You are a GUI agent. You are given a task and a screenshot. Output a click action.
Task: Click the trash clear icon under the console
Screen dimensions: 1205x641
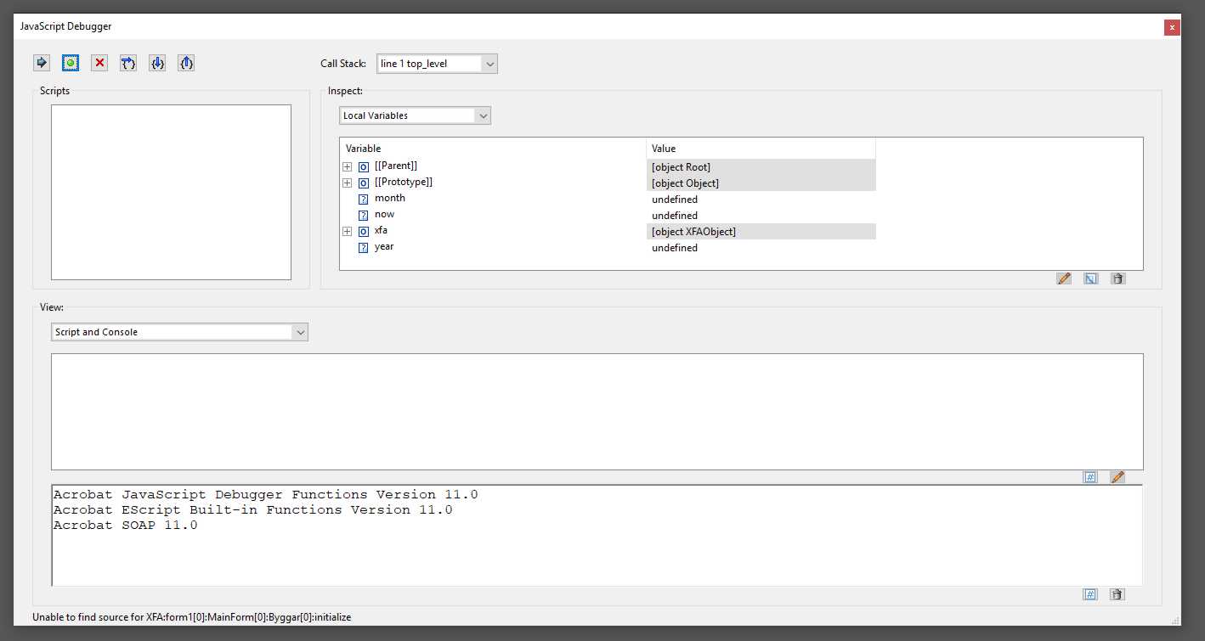coord(1117,594)
